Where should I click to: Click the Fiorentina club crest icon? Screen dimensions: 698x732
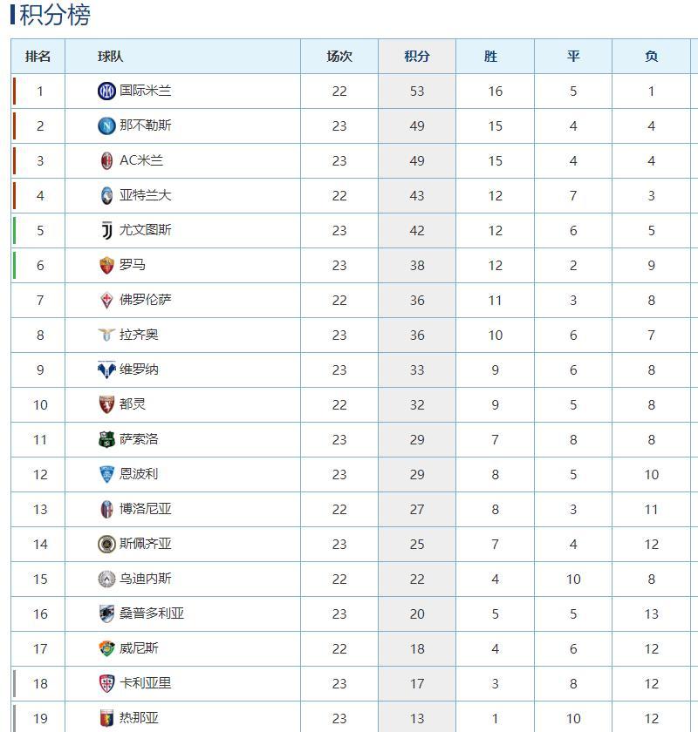coord(106,300)
